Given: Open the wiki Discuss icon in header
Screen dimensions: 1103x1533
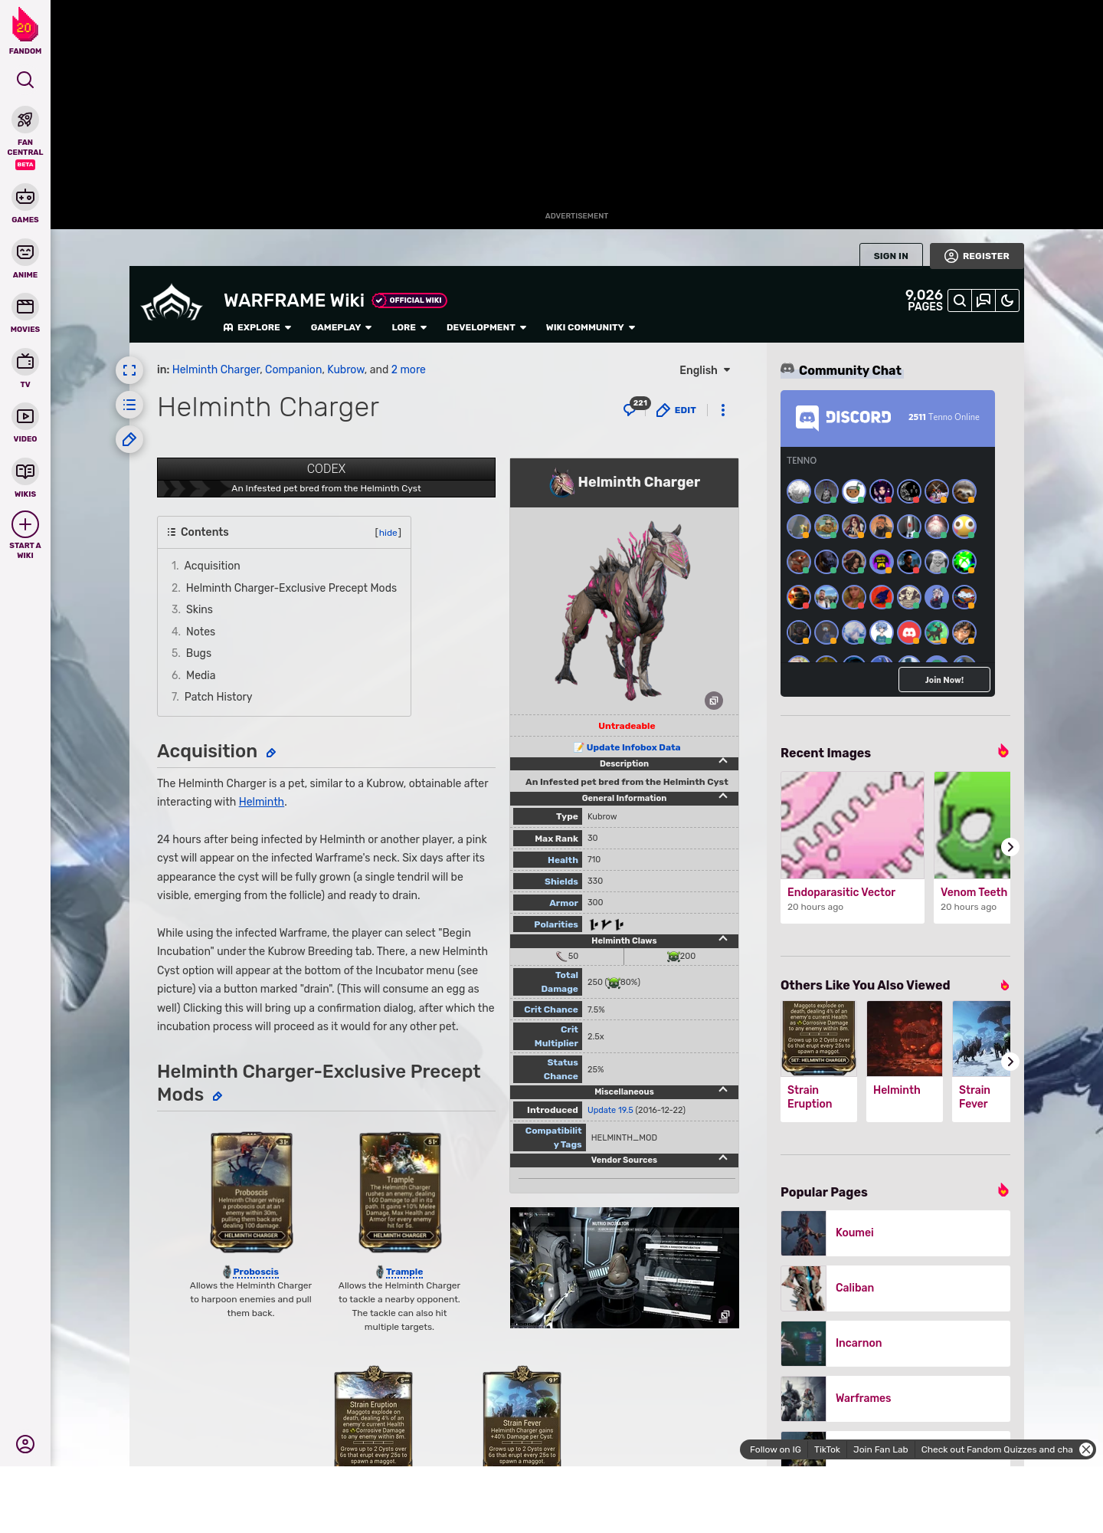Looking at the screenshot, I should (984, 300).
